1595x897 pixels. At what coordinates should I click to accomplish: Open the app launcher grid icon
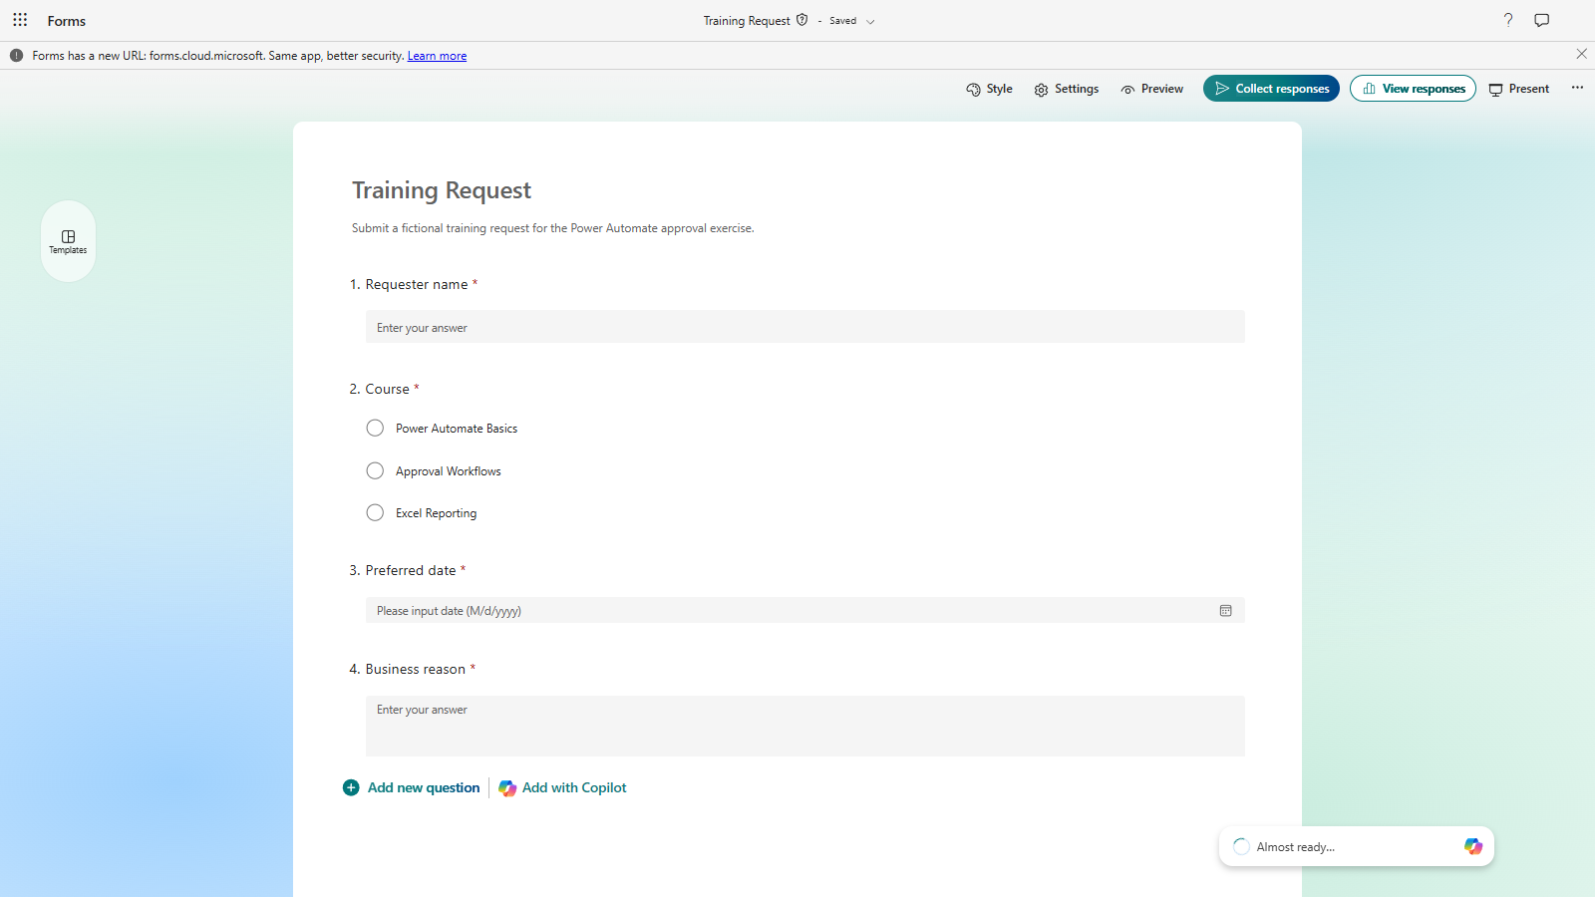coord(20,20)
